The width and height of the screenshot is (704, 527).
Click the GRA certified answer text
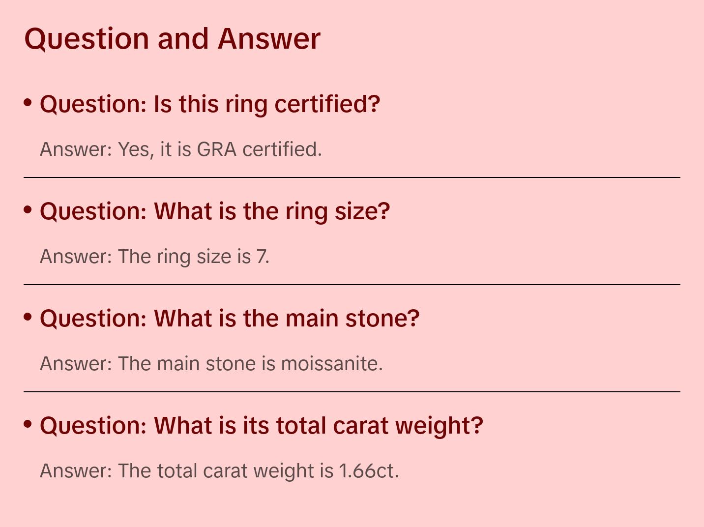point(181,149)
